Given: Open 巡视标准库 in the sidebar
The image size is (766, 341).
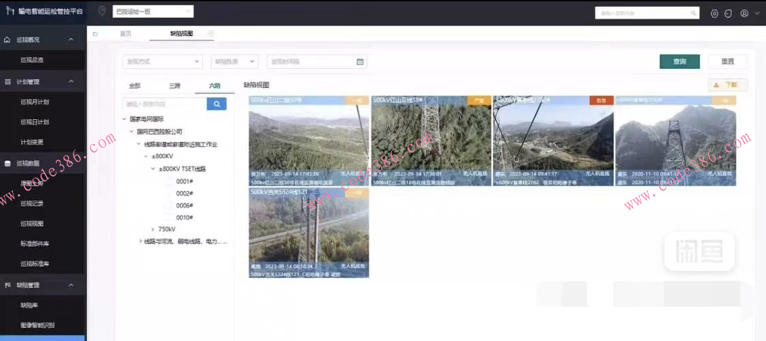Looking at the screenshot, I should (35, 264).
